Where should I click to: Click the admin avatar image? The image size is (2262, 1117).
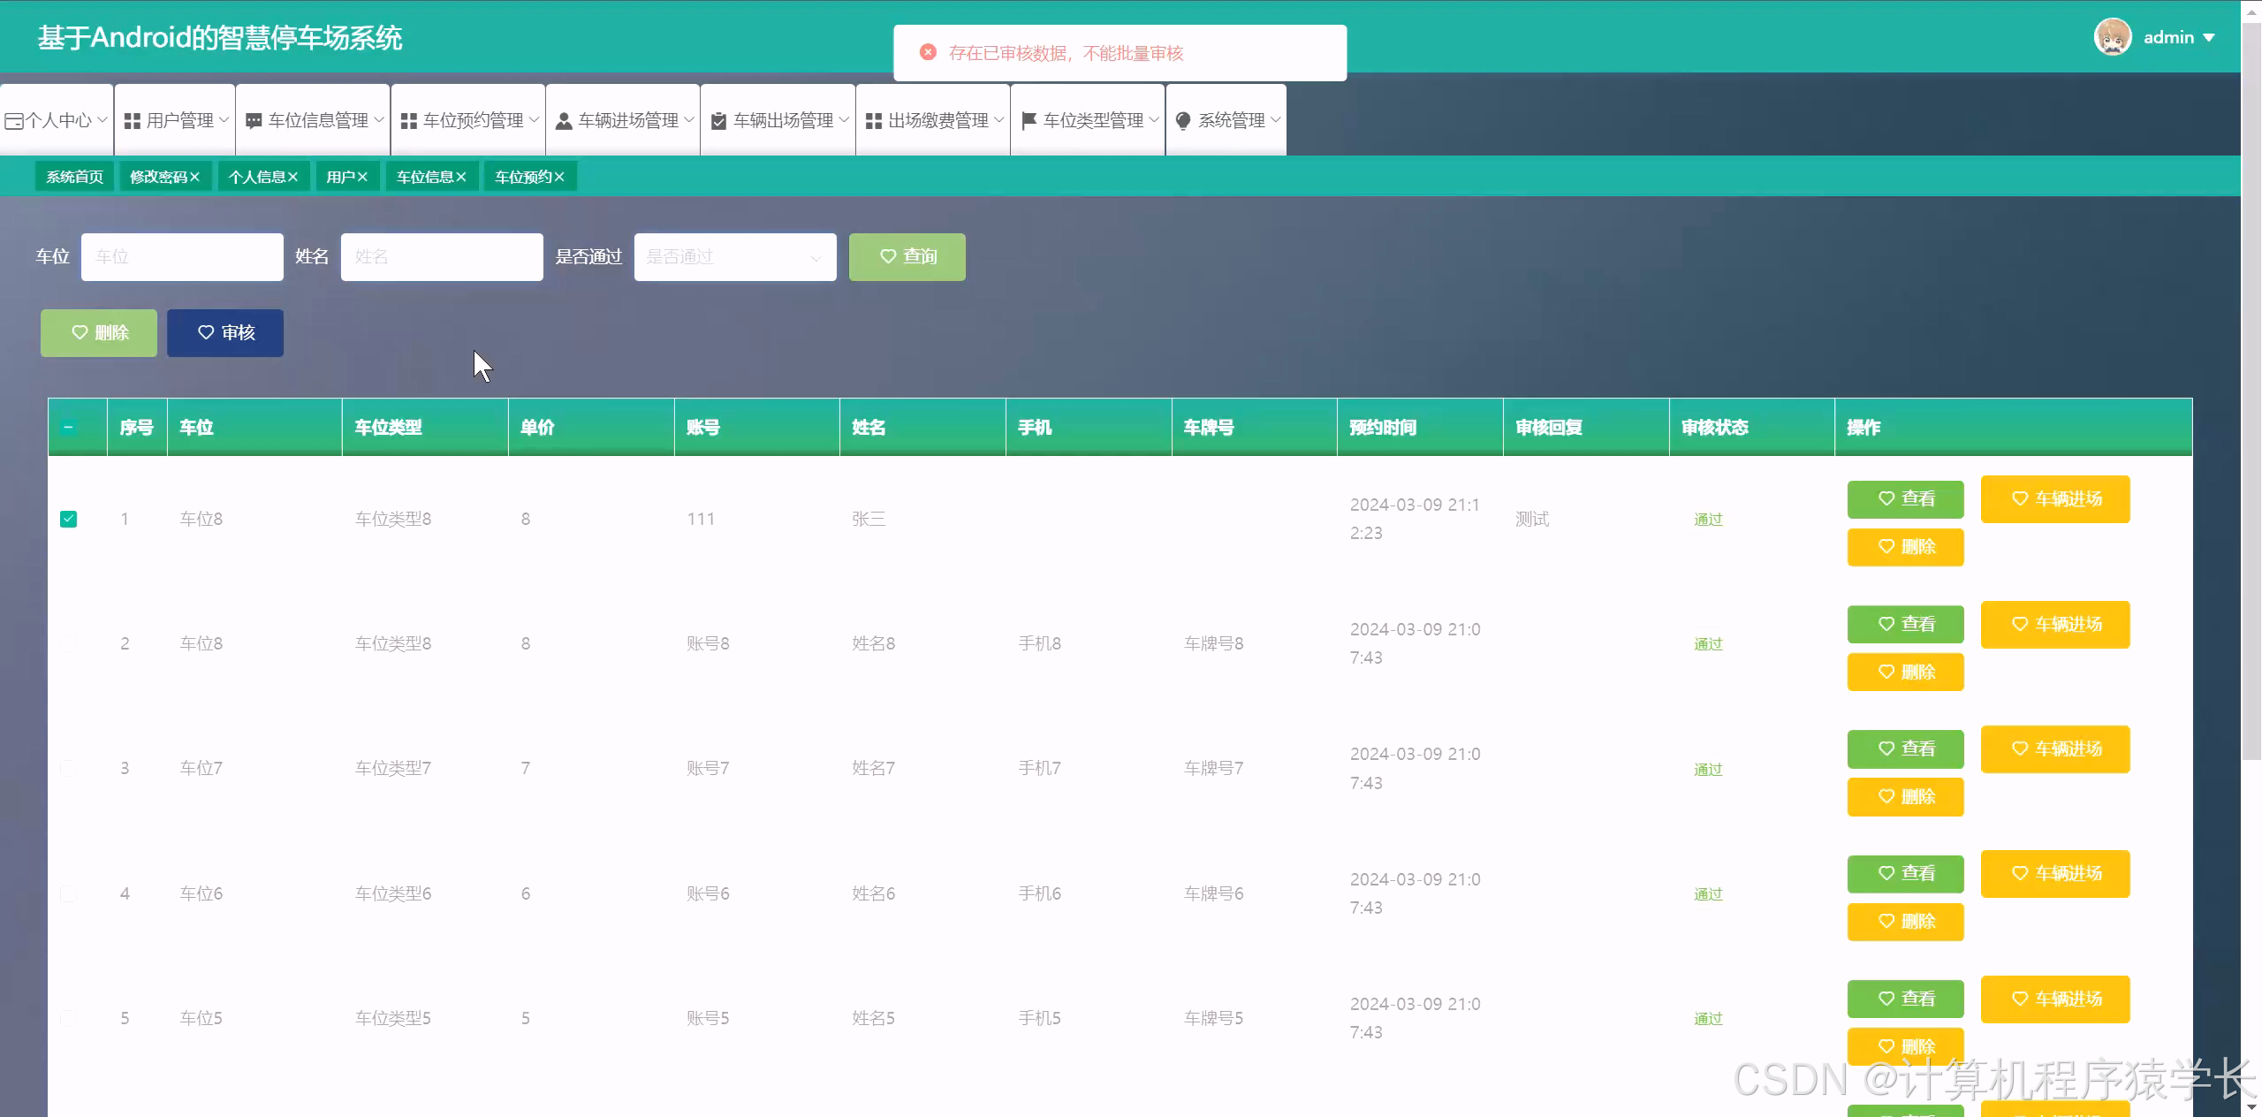[x=2113, y=37]
